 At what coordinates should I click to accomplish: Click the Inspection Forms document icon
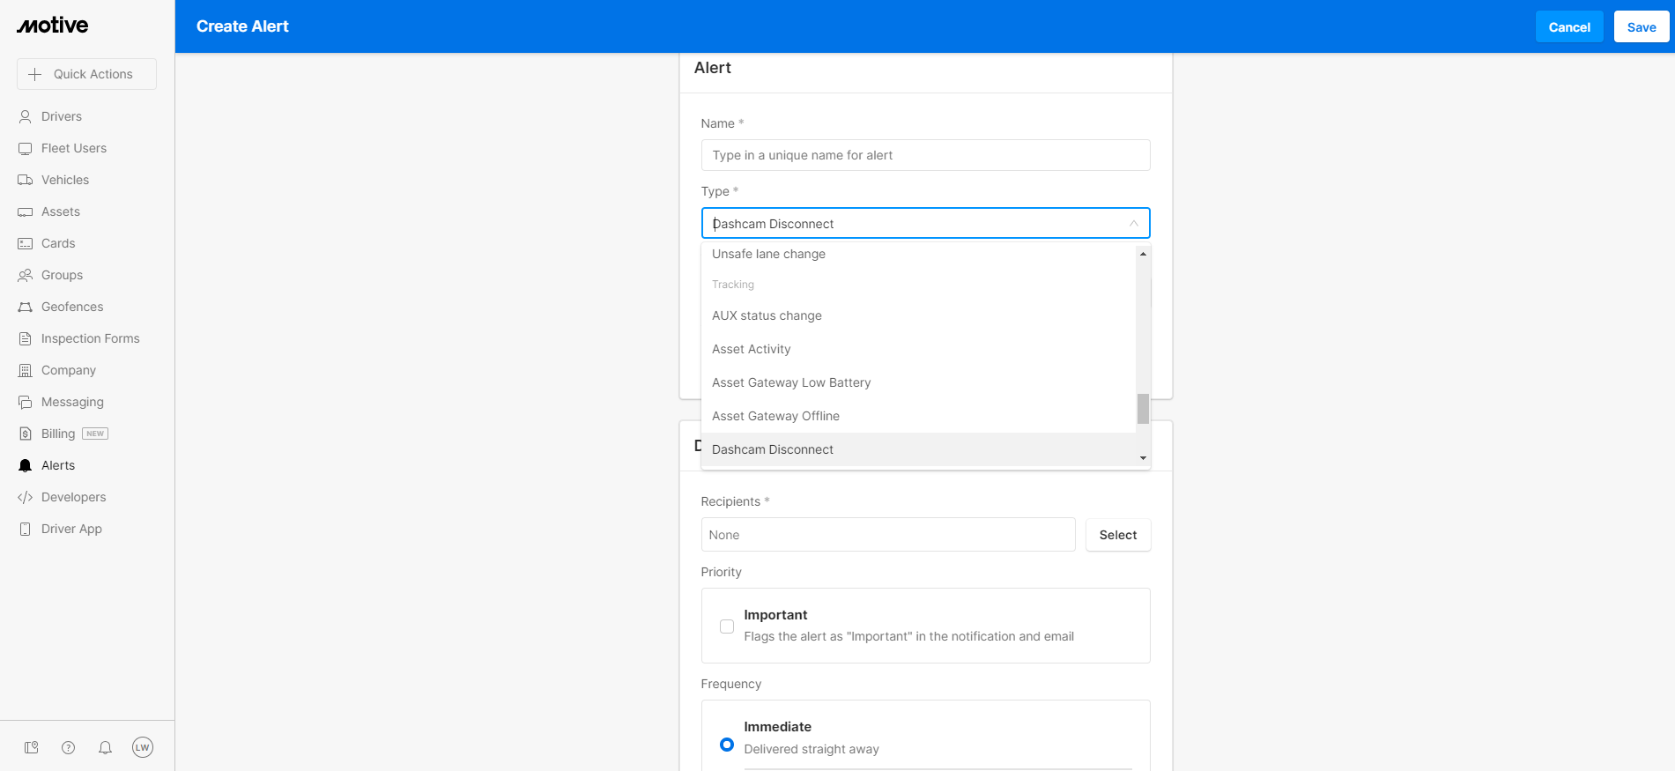click(x=26, y=338)
